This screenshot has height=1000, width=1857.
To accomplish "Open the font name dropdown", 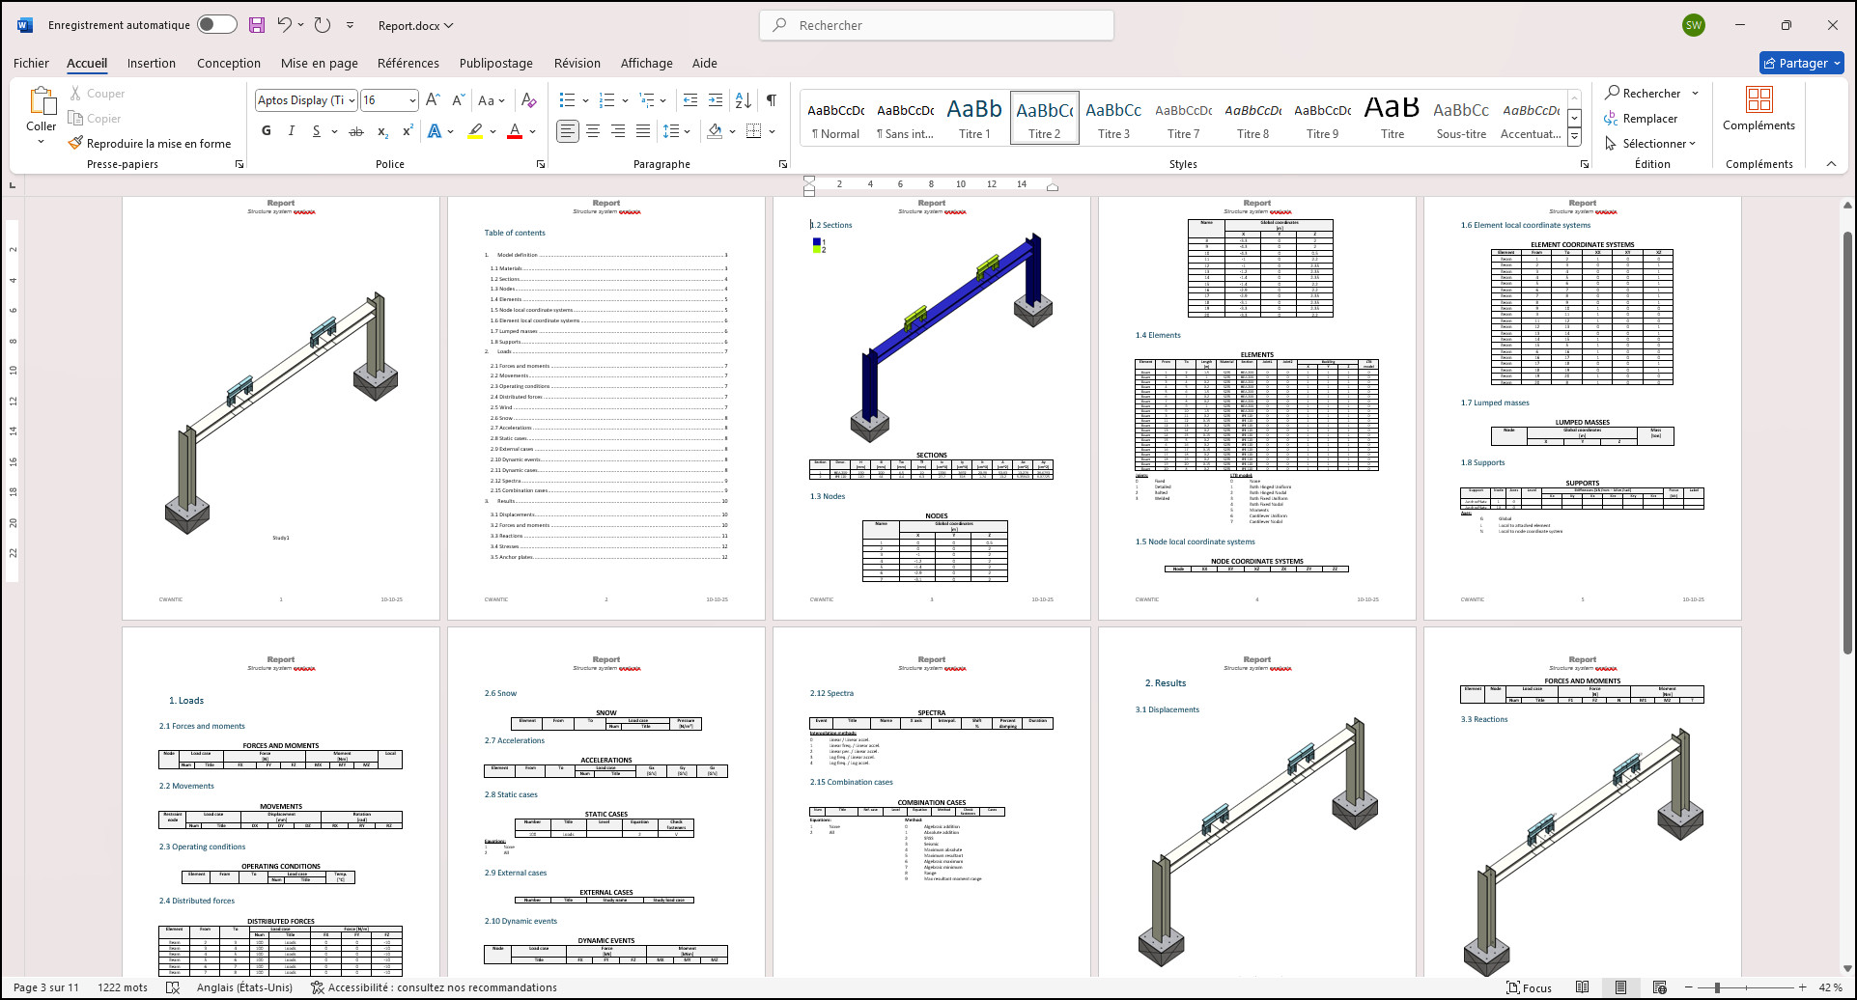I will 352,100.
